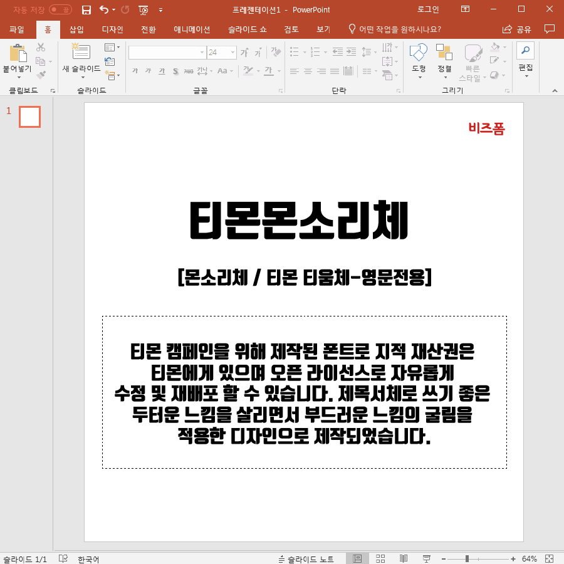Screen dimensions: 564x564
Task: Toggle bold (가) formatting
Action: (x=135, y=72)
